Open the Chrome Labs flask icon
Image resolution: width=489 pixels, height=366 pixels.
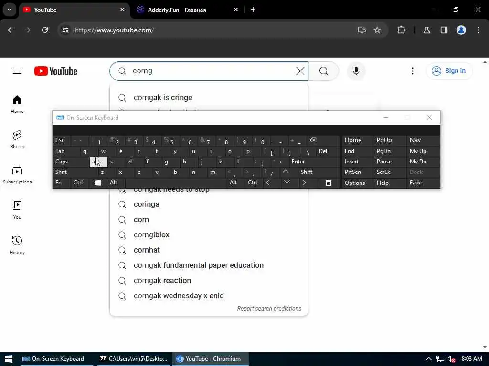click(427, 30)
